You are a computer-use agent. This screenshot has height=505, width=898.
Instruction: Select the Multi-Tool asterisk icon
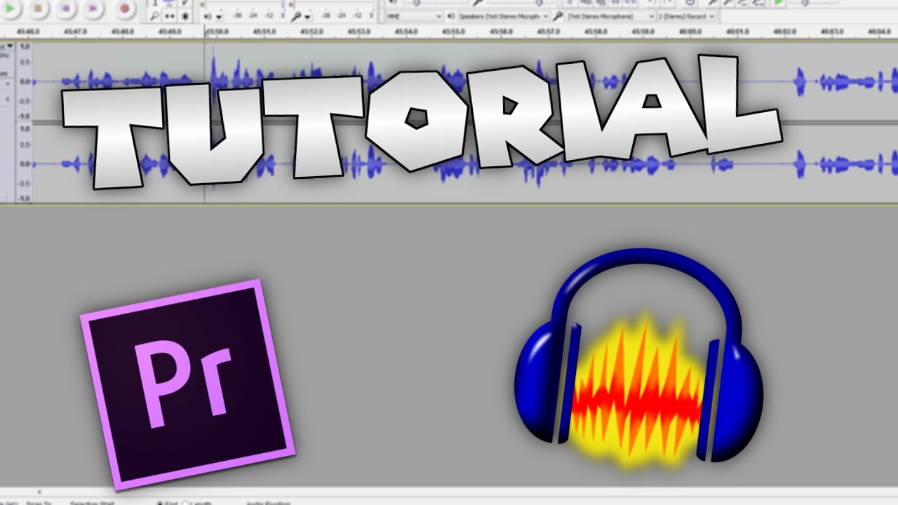coord(185,15)
